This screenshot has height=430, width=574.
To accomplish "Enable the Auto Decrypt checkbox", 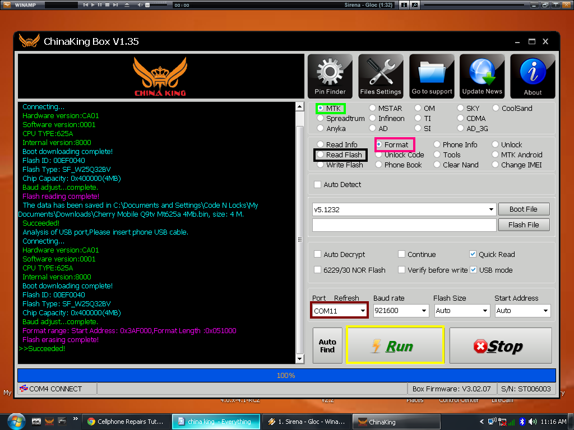I will click(317, 254).
